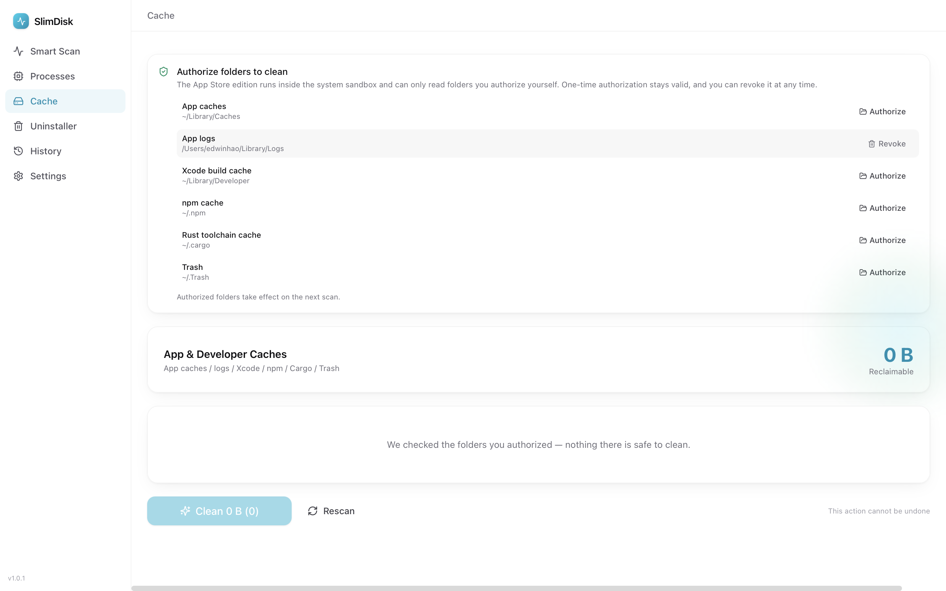The image size is (946, 591).
Task: Click the 0 B Reclaimable value
Action: tap(898, 355)
